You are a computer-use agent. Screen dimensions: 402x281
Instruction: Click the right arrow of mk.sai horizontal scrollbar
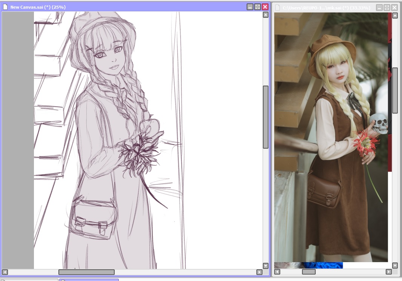click(x=389, y=272)
